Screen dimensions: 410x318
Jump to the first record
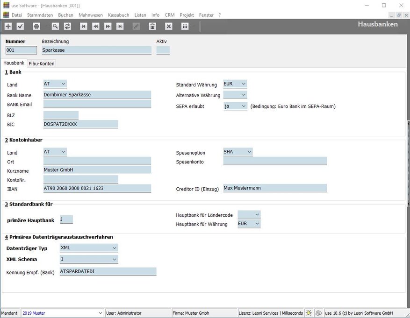(84, 27)
